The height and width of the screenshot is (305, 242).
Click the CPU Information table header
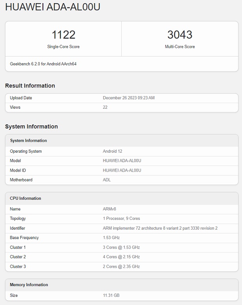point(26,198)
